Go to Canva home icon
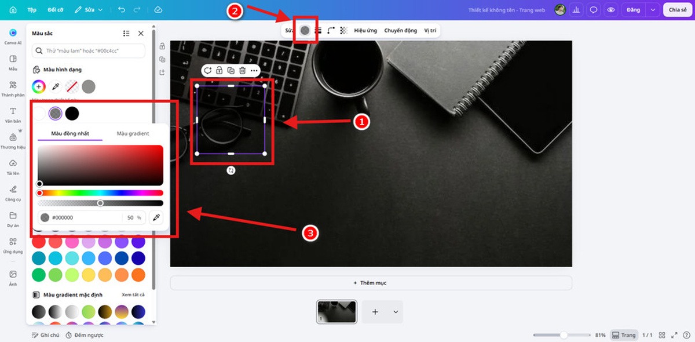The width and height of the screenshot is (695, 342). [x=13, y=10]
